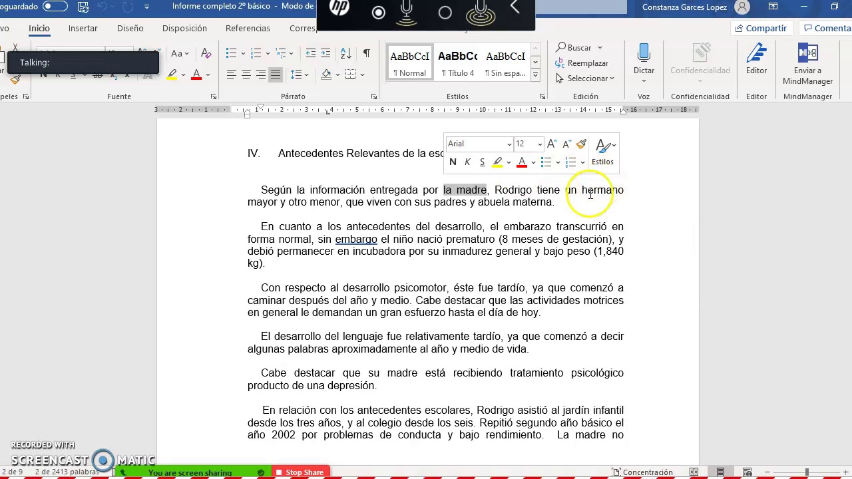Click the Redo arrow in quick access toolbar
This screenshot has height=479, width=852.
coord(127,7)
